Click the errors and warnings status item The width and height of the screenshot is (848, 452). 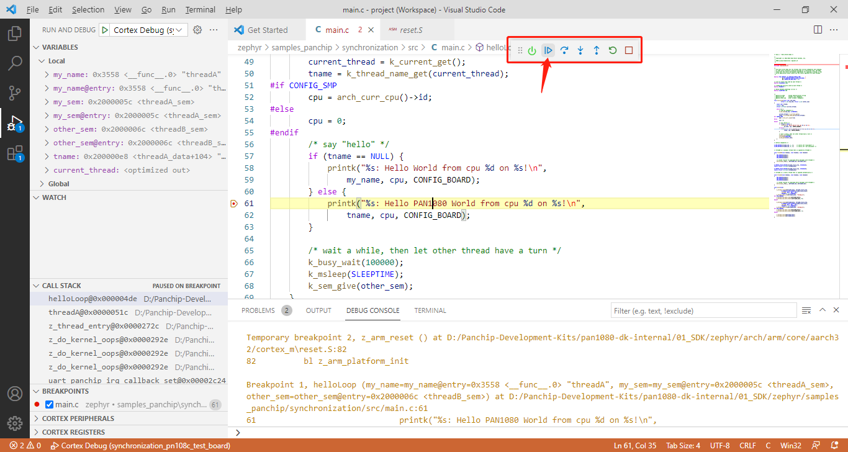click(x=25, y=446)
